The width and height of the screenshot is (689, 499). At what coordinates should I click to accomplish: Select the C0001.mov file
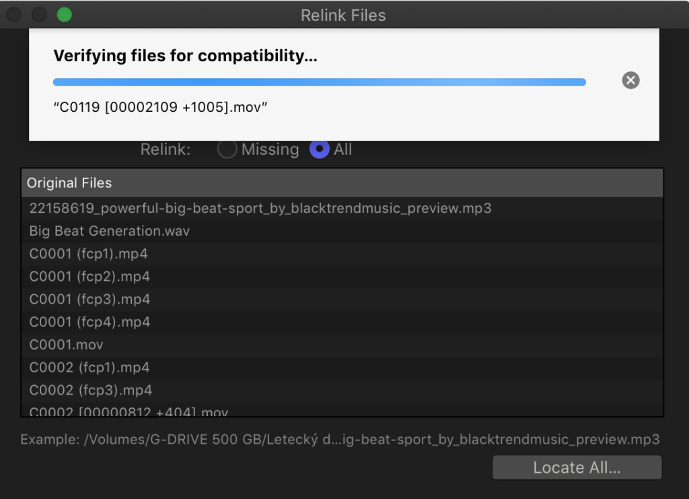point(342,345)
